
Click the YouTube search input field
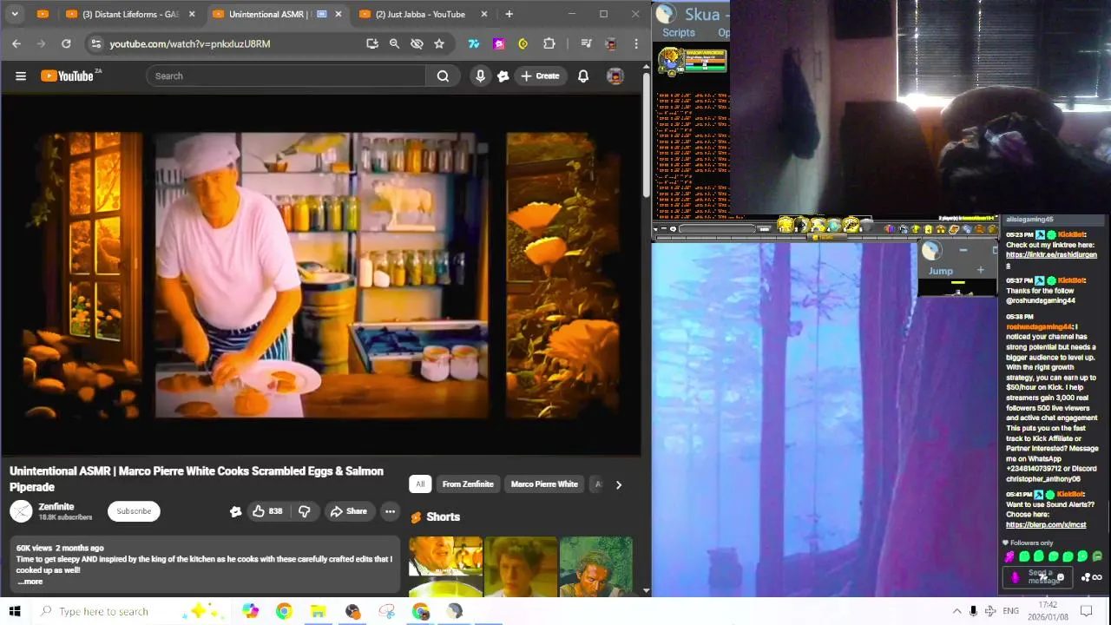coord(286,76)
